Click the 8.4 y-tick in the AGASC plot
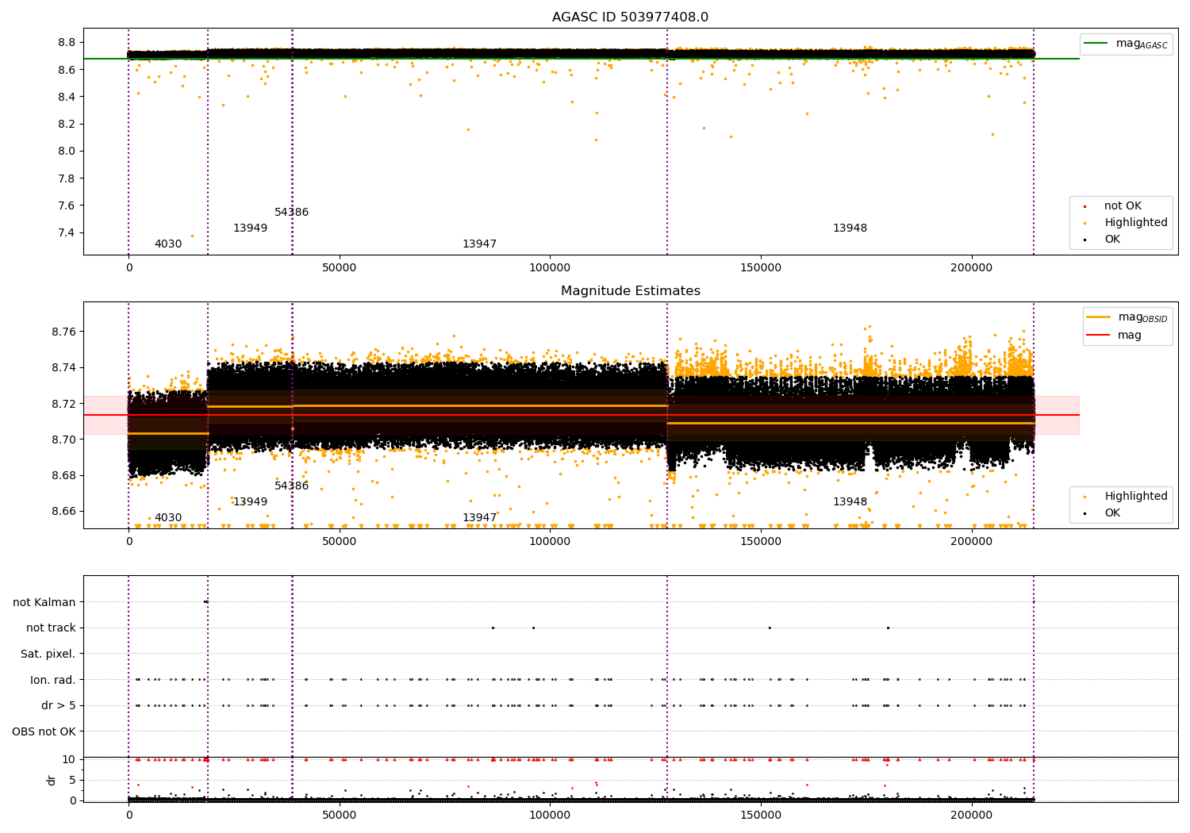Viewport: 1190px width, 833px height. pyautogui.click(x=67, y=97)
